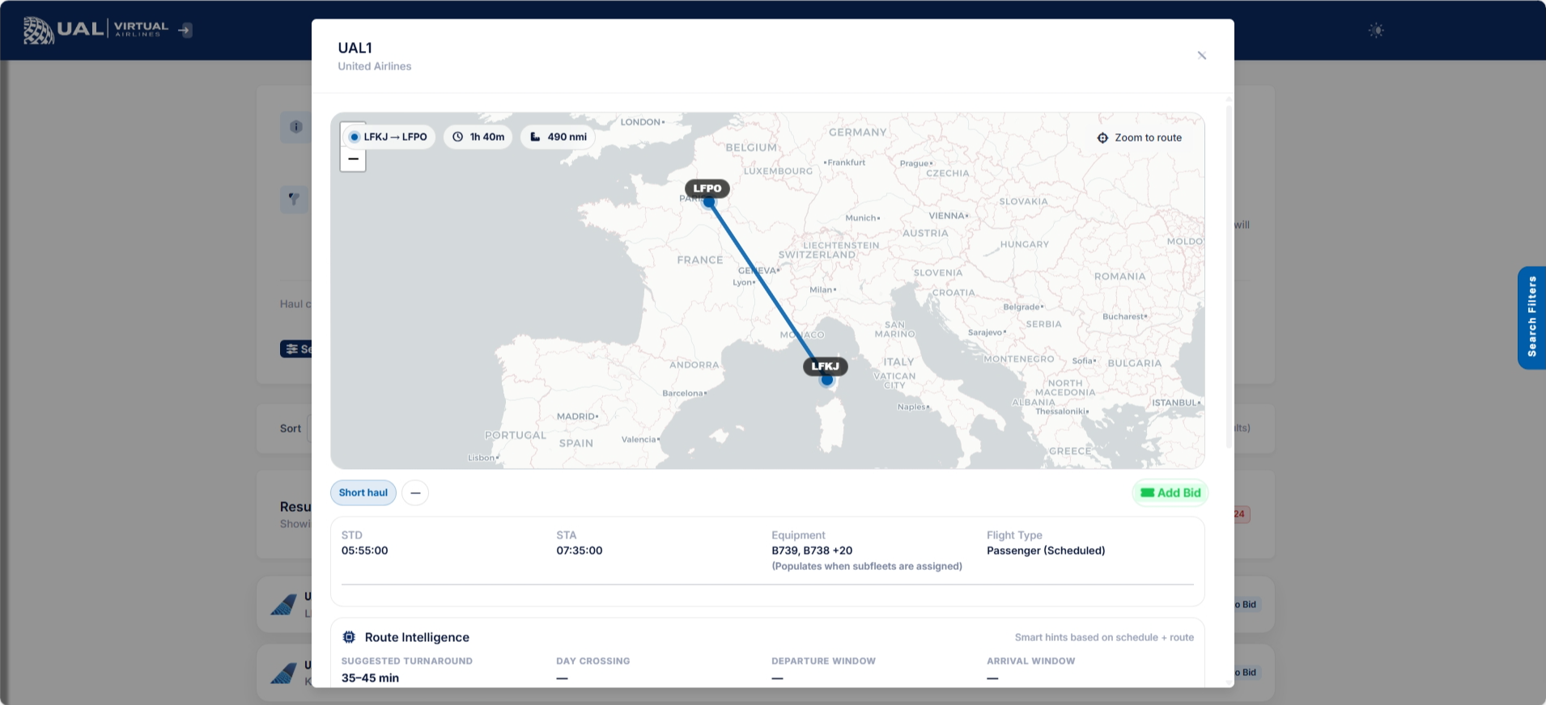
Task: Click the Zoom to route button
Action: [x=1139, y=138]
